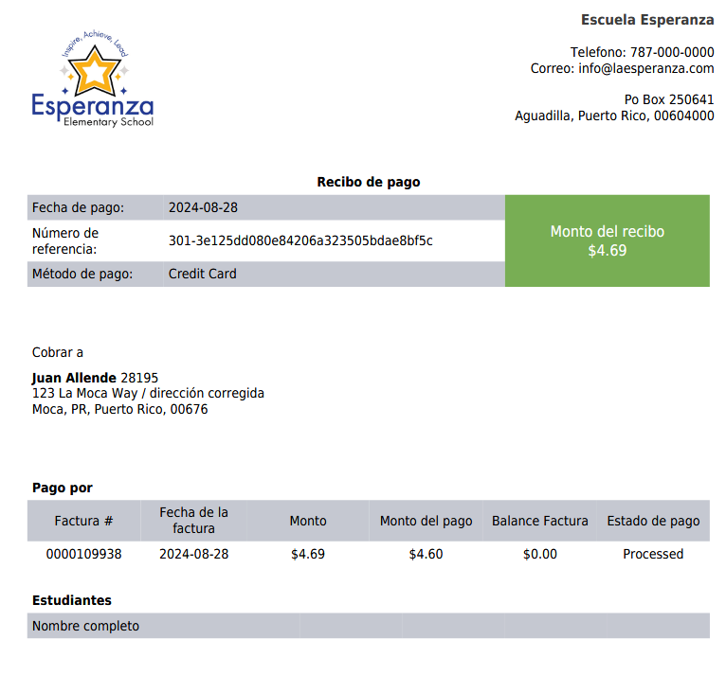Select the name Juan Allende
Screen dimensions: 726x675
tap(74, 378)
